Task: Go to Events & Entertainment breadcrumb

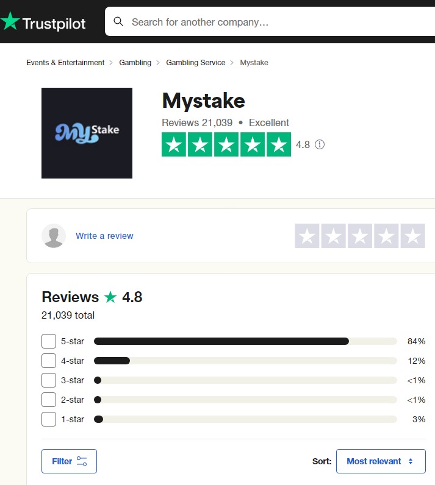Action: click(x=65, y=63)
